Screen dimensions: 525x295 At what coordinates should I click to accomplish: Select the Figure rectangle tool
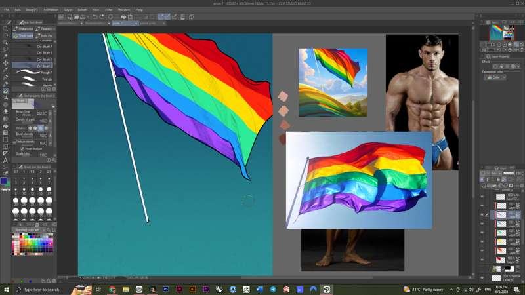click(5, 140)
